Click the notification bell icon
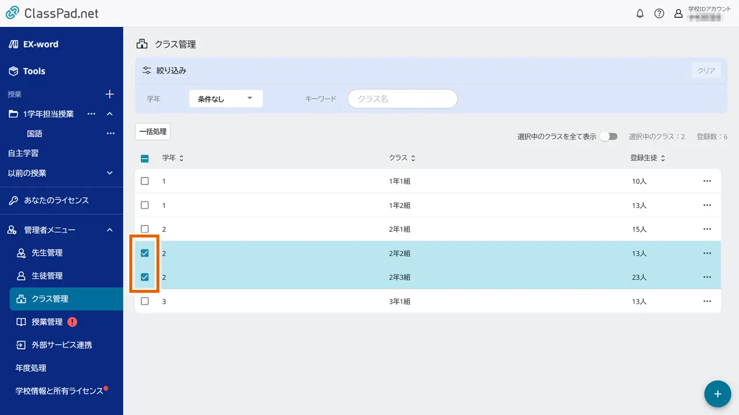The image size is (739, 415). click(x=640, y=14)
